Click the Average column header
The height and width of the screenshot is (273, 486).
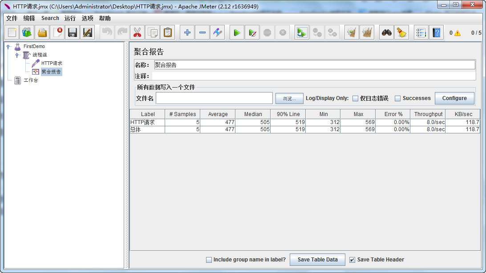pyautogui.click(x=218, y=114)
